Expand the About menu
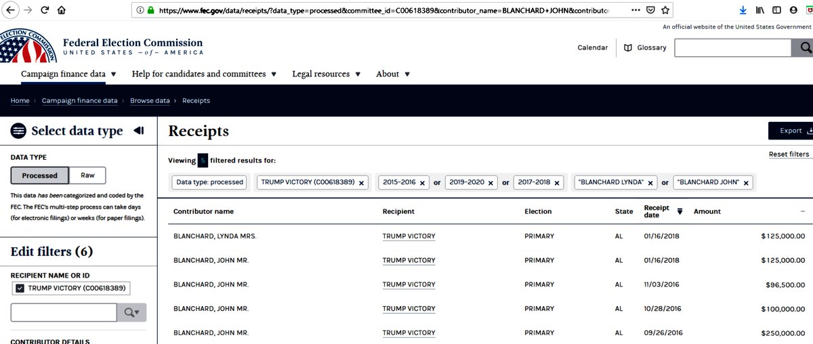Image resolution: width=813 pixels, height=344 pixels. 393,74
